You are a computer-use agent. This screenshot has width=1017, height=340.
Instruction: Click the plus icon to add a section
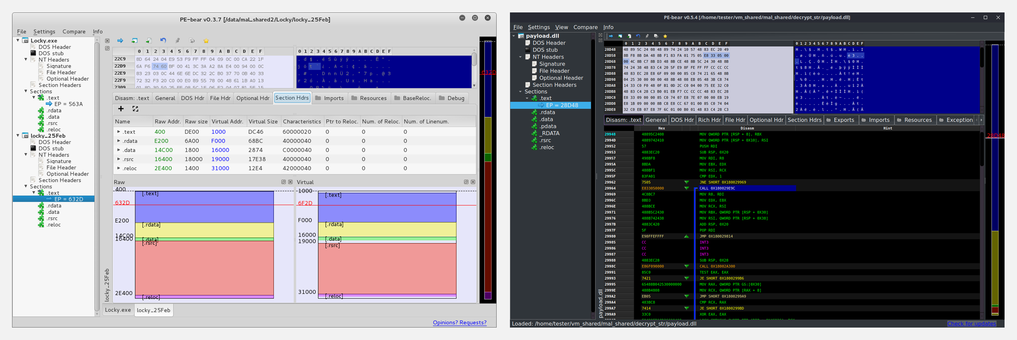[121, 109]
